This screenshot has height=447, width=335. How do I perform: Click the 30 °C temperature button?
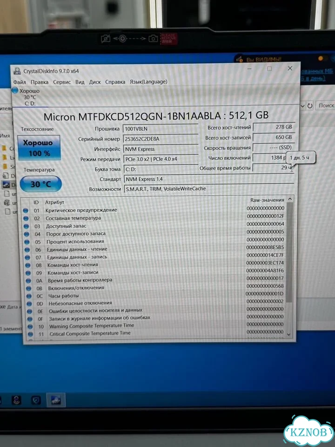point(41,184)
